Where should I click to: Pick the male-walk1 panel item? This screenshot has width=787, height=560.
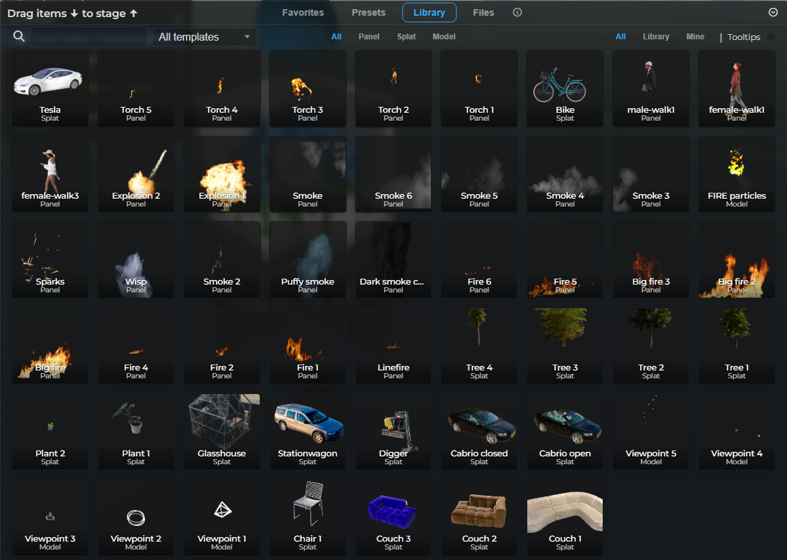[x=651, y=88]
